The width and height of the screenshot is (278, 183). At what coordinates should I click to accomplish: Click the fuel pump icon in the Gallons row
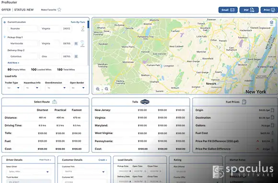click(273, 126)
